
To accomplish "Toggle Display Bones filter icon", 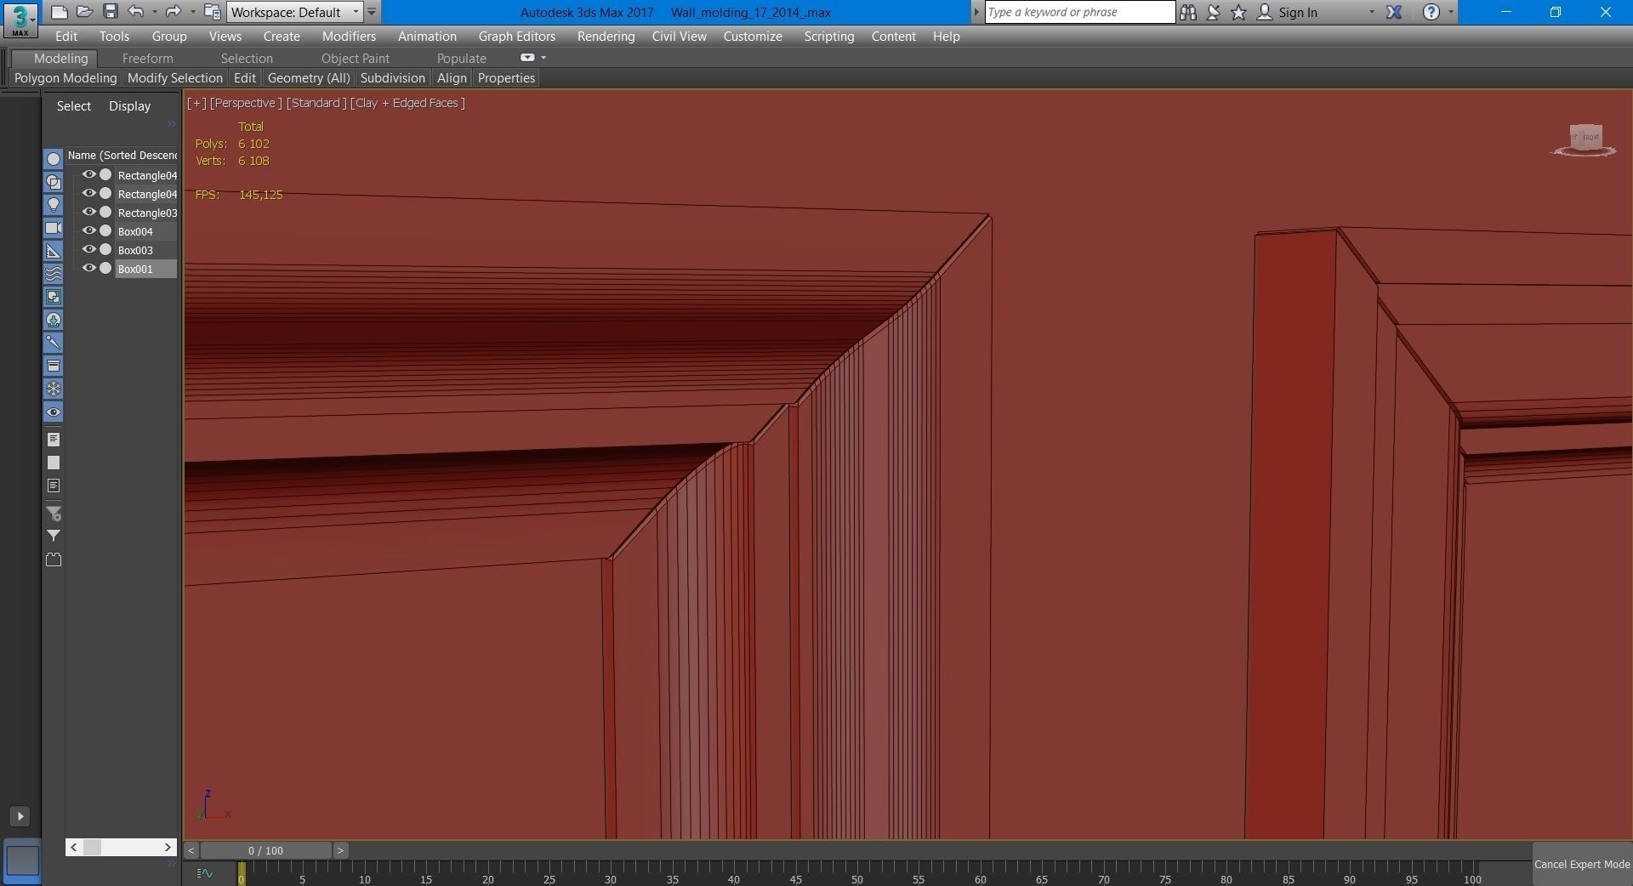I will point(54,343).
